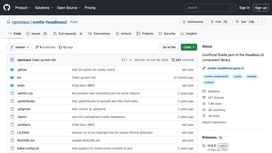This screenshot has width=272, height=153.
Task: Open the Releases 12 heading link
Action: 212,137
